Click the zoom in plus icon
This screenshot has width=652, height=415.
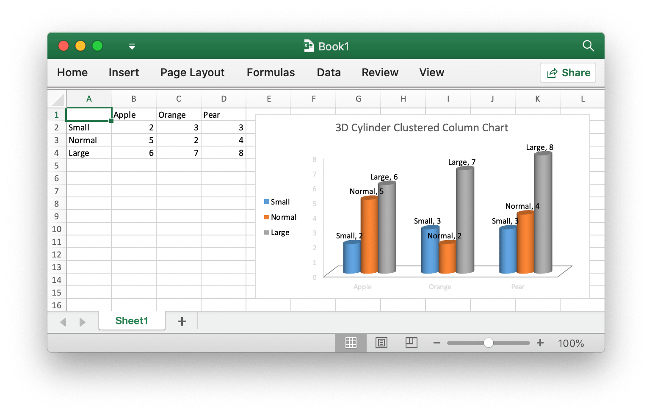pyautogui.click(x=540, y=343)
